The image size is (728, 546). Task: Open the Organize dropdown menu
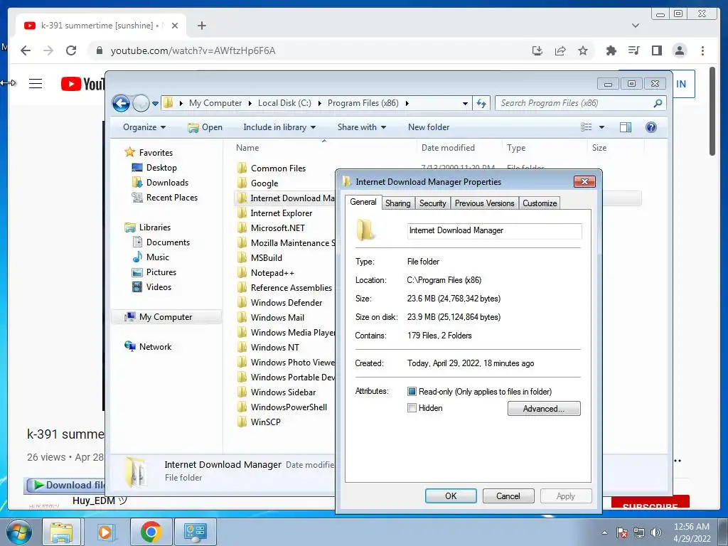144,127
